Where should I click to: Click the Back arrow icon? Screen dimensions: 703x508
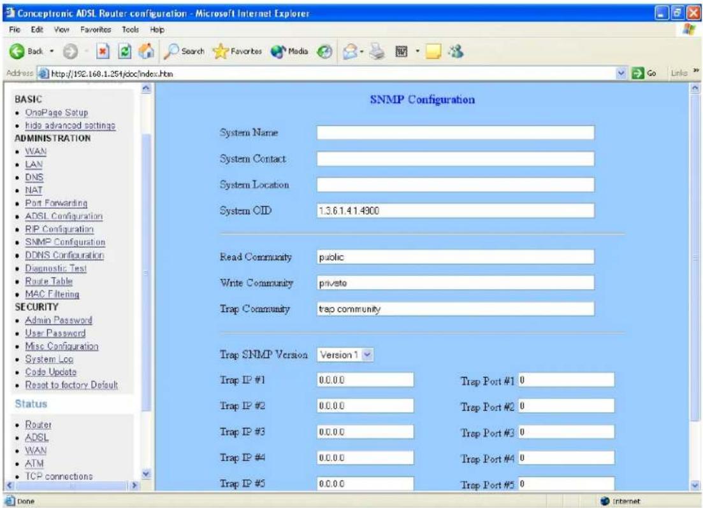(17, 52)
